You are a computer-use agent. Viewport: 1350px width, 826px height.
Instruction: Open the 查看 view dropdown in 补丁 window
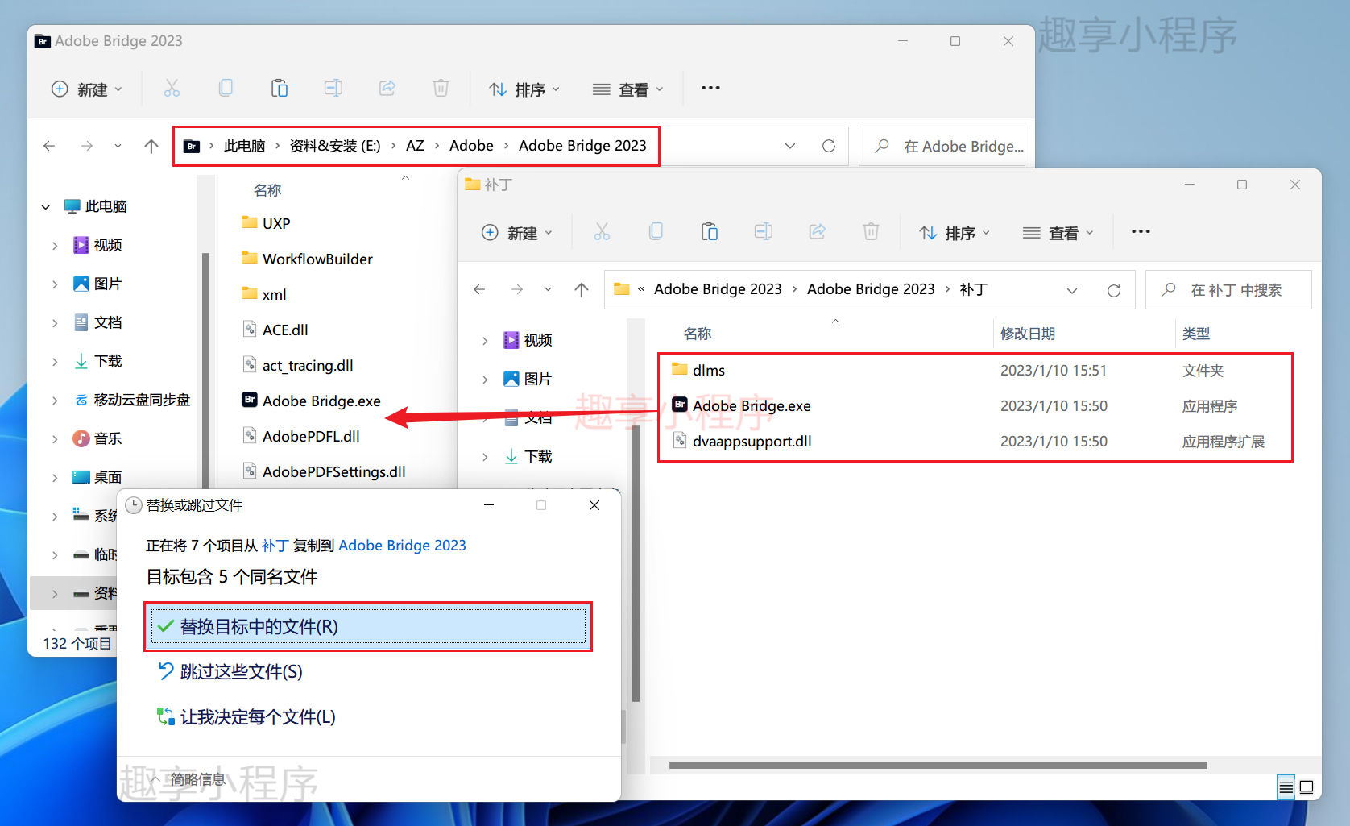coord(1058,233)
